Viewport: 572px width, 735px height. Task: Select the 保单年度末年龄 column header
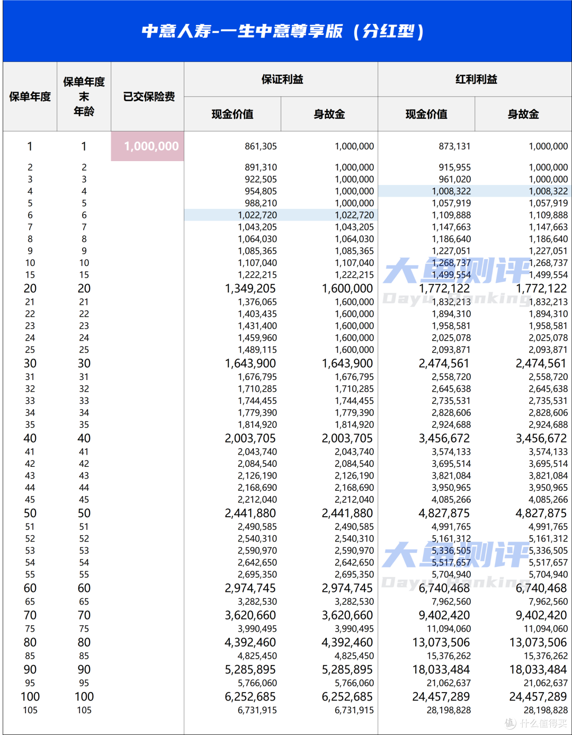[84, 96]
